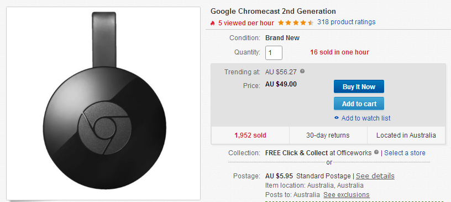Screen dimensions: 451x202
Task: Click Located in Australia section
Action: point(406,135)
